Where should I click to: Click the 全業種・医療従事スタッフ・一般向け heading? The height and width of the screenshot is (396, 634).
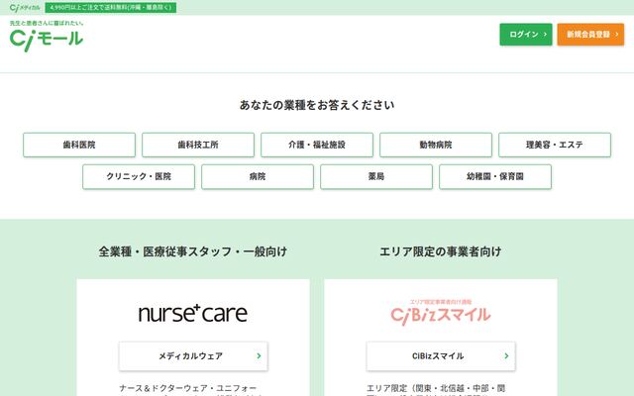[x=193, y=251]
